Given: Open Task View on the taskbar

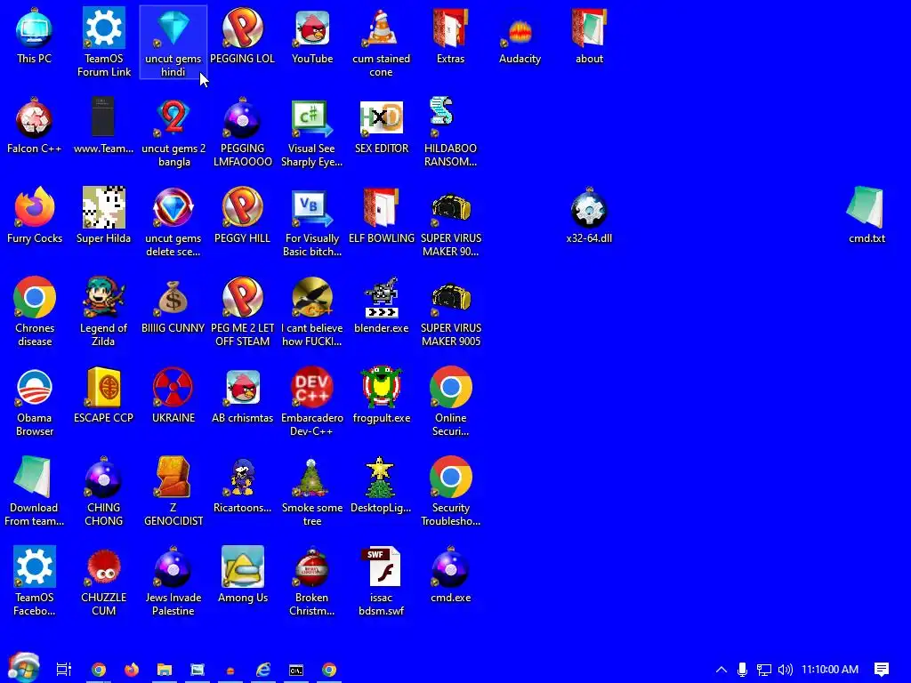Looking at the screenshot, I should pyautogui.click(x=64, y=670).
